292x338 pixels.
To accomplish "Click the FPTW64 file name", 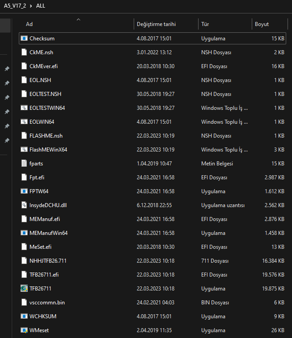I will pyautogui.click(x=39, y=191).
